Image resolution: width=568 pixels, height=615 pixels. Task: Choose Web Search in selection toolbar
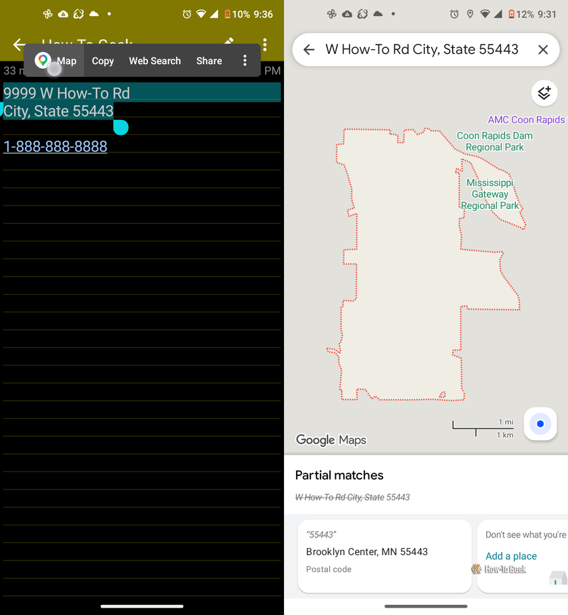[155, 61]
